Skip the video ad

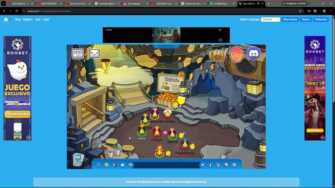pyautogui.click(x=108, y=30)
